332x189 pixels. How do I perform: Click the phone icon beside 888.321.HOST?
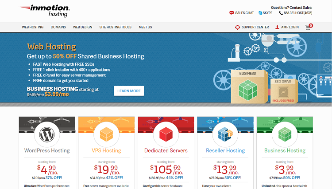coord(280,13)
